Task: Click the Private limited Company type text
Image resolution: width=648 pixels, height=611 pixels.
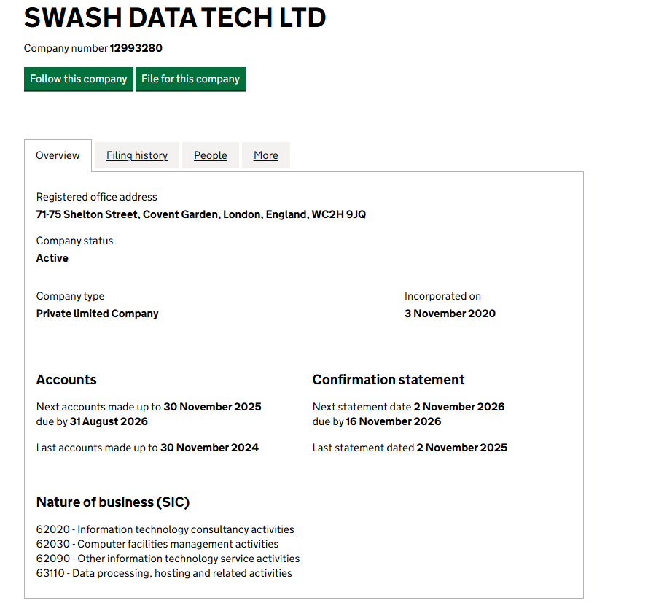Action: (97, 314)
